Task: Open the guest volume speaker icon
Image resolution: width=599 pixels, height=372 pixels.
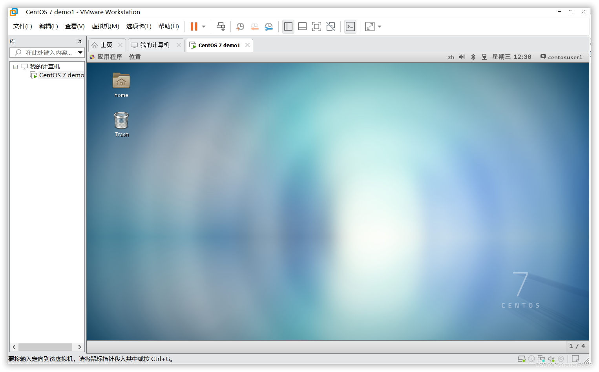Action: (462, 57)
